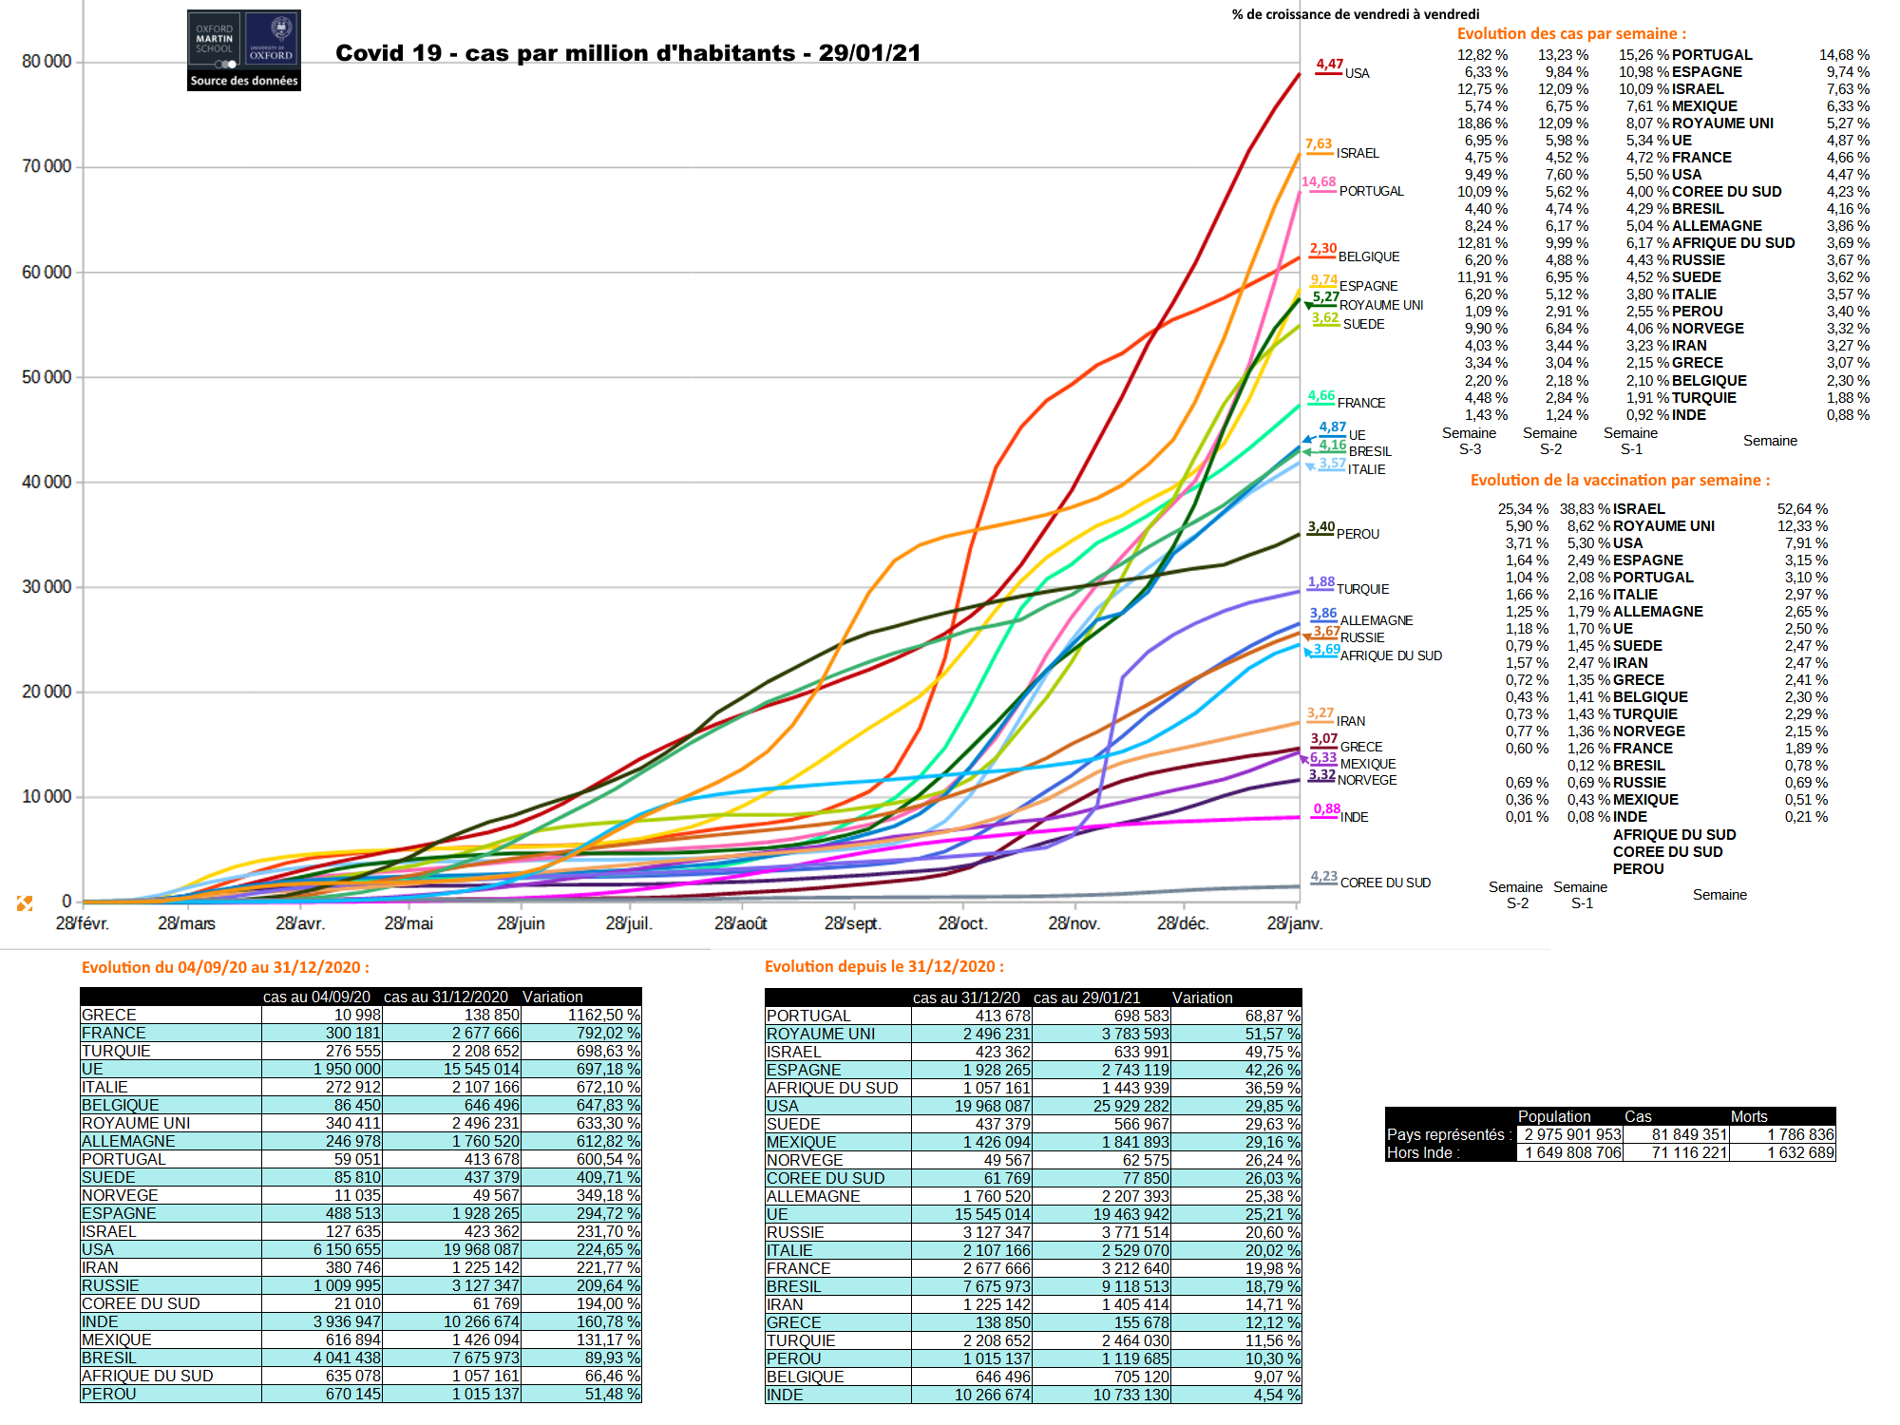The height and width of the screenshot is (1425, 1900).
Task: Select the GRECE row in the left table
Action: [109, 1015]
